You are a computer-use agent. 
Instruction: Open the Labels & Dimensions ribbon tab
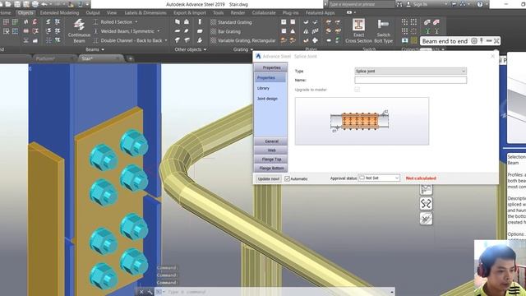[145, 13]
